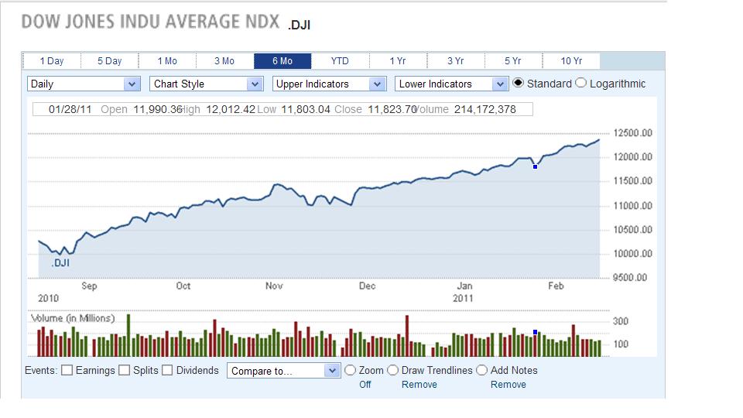
Task: Open the Upper Indicators dropdown
Action: point(329,84)
